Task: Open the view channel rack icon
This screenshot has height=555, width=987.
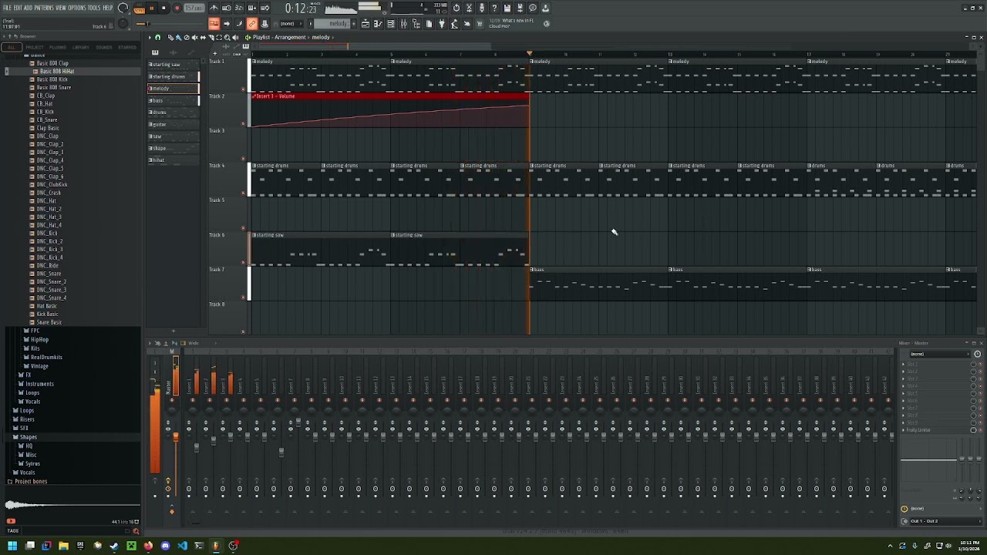Action: [390, 24]
